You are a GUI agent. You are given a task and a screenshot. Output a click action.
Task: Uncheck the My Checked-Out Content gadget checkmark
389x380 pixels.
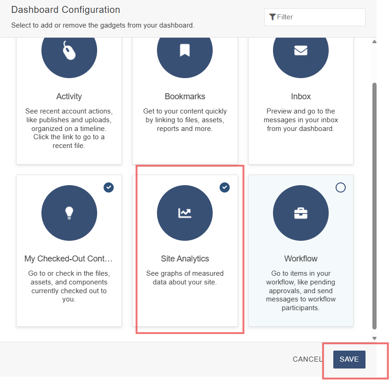[109, 187]
